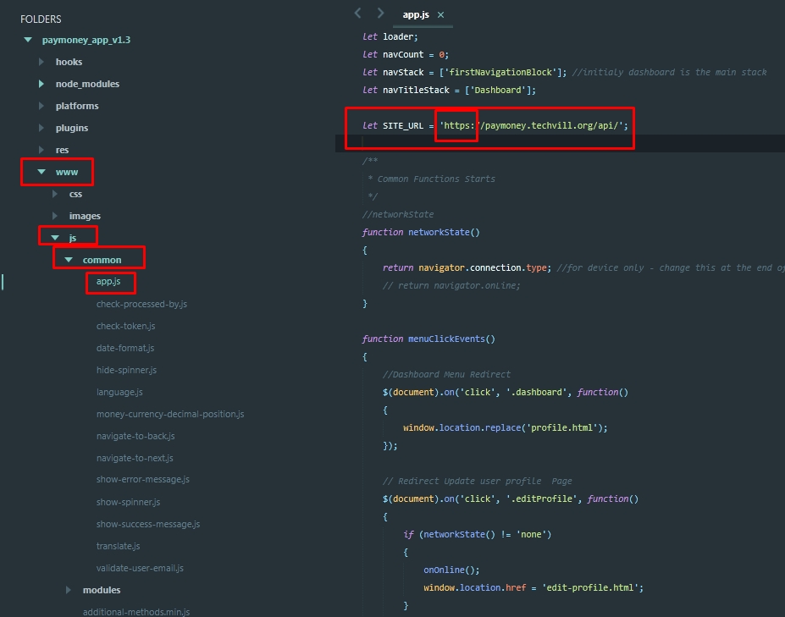785x617 pixels.
Task: Click the forward navigation arrow above editor
Action: click(380, 14)
